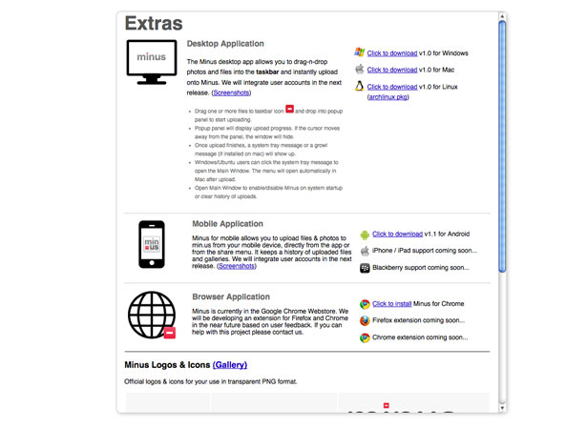This screenshot has width=587, height=429.
Task: Click the mobile phone Minus image
Action: click(152, 244)
